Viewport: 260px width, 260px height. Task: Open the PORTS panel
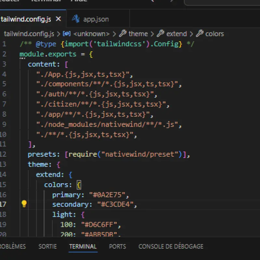coord(117,246)
